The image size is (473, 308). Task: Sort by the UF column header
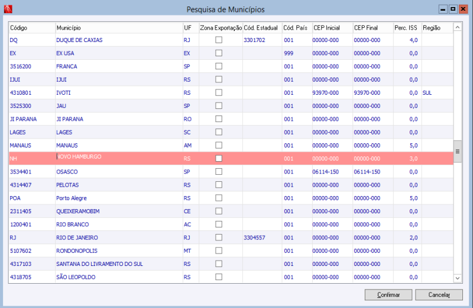tap(191, 28)
